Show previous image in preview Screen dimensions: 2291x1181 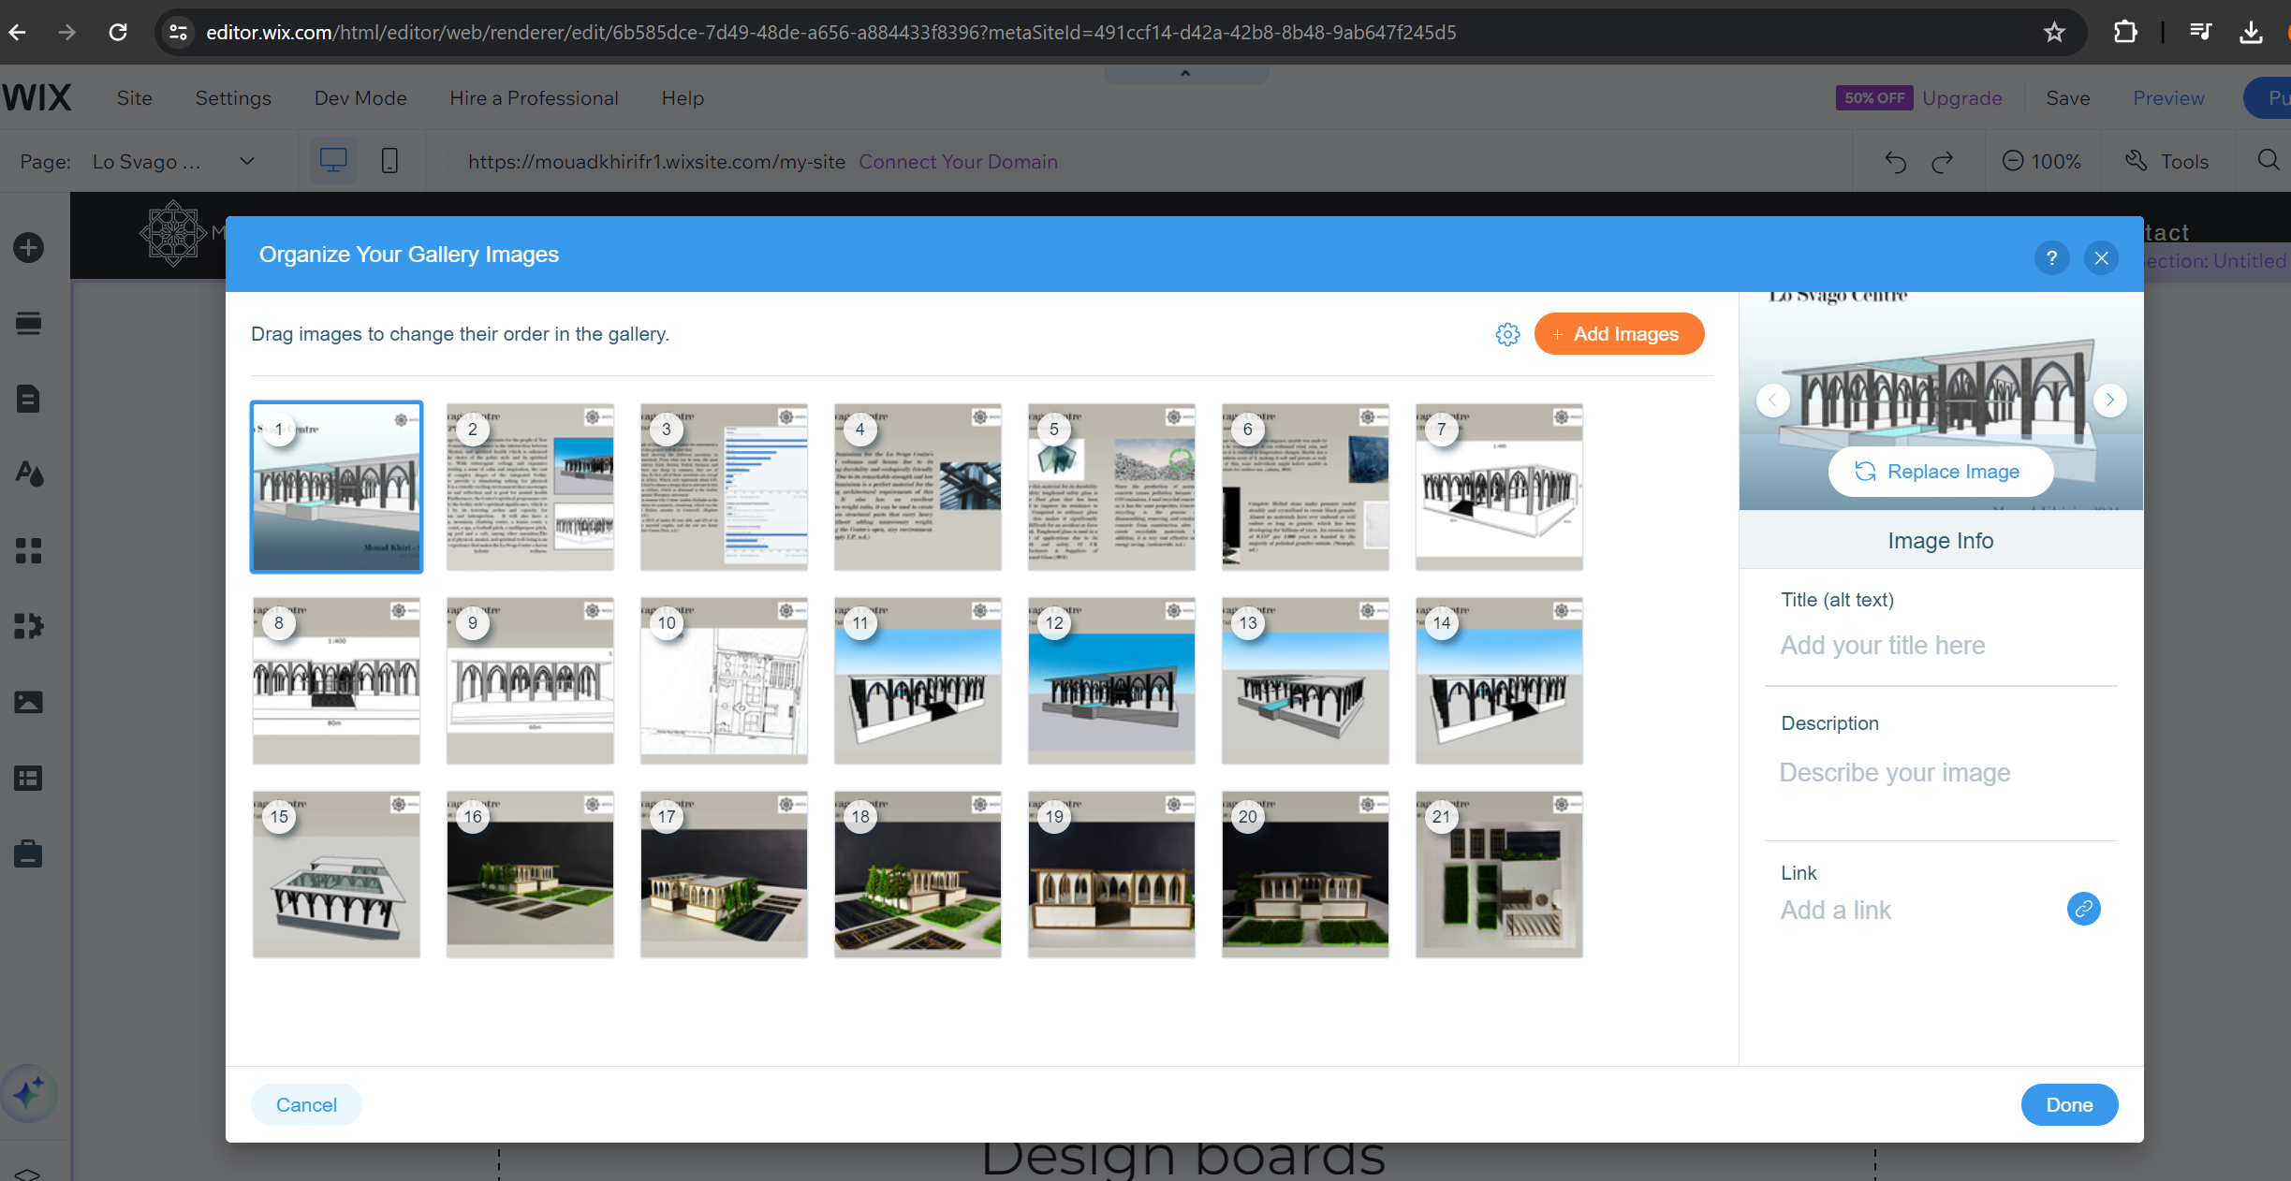point(1772,401)
